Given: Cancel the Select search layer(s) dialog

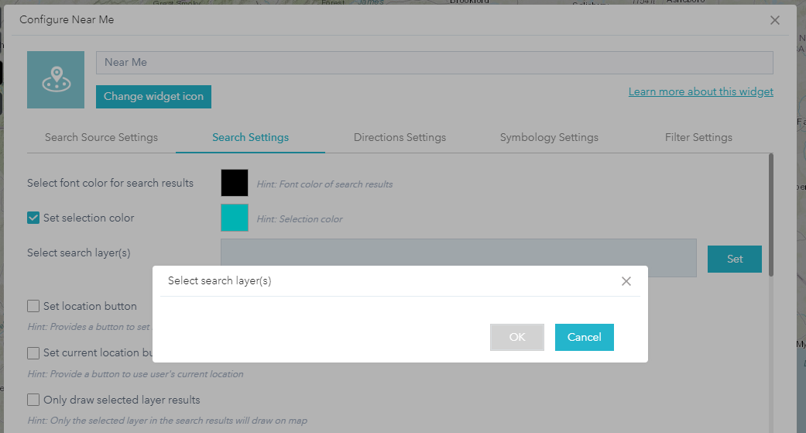Looking at the screenshot, I should pyautogui.click(x=585, y=338).
